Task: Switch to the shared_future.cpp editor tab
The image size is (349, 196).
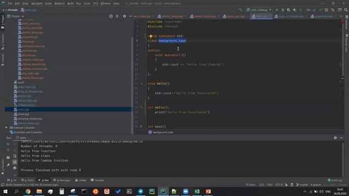Action: pyautogui.click(x=205, y=16)
